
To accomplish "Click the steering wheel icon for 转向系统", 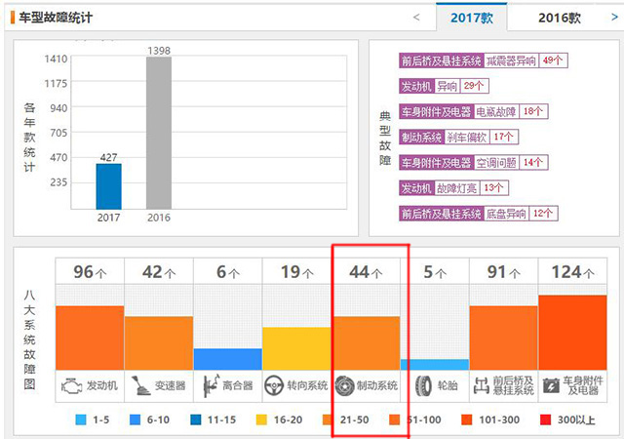I will (x=274, y=385).
